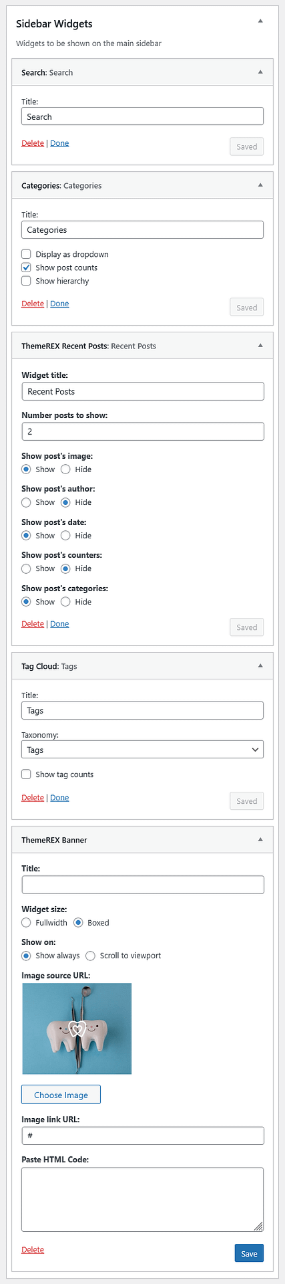Select Show for post's author
The image size is (285, 1284).
click(x=26, y=502)
